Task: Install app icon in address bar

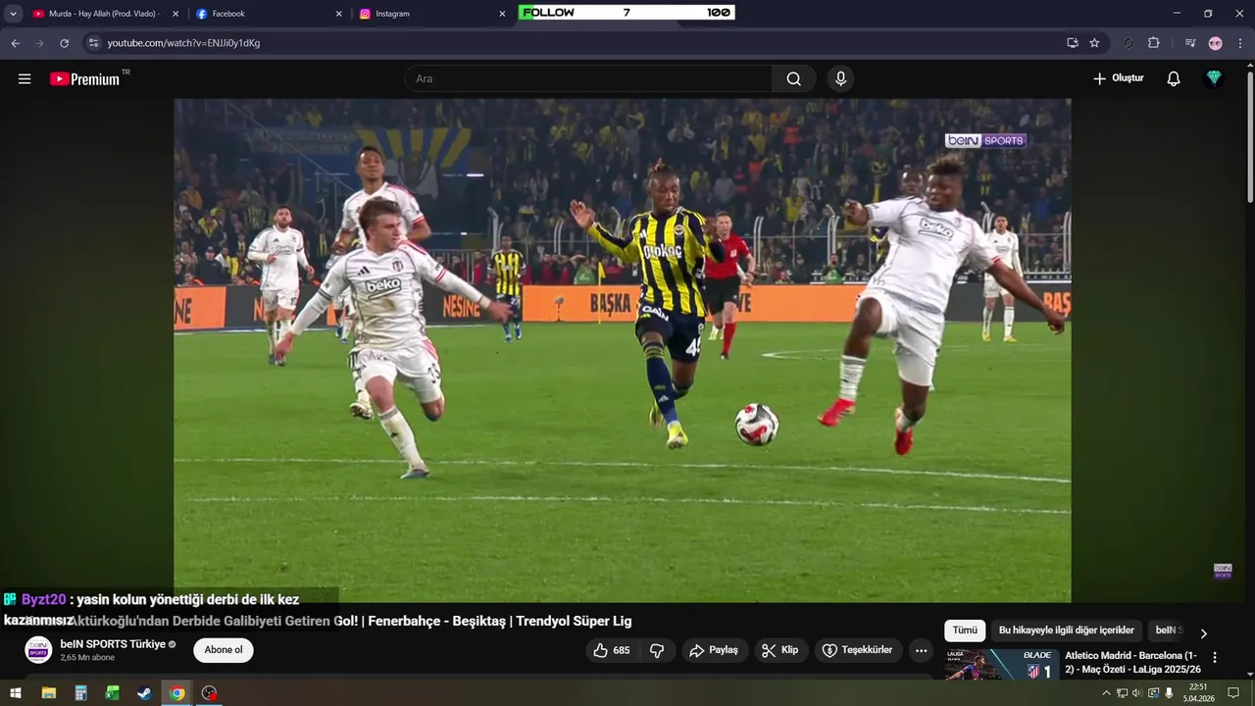Action: [1073, 43]
